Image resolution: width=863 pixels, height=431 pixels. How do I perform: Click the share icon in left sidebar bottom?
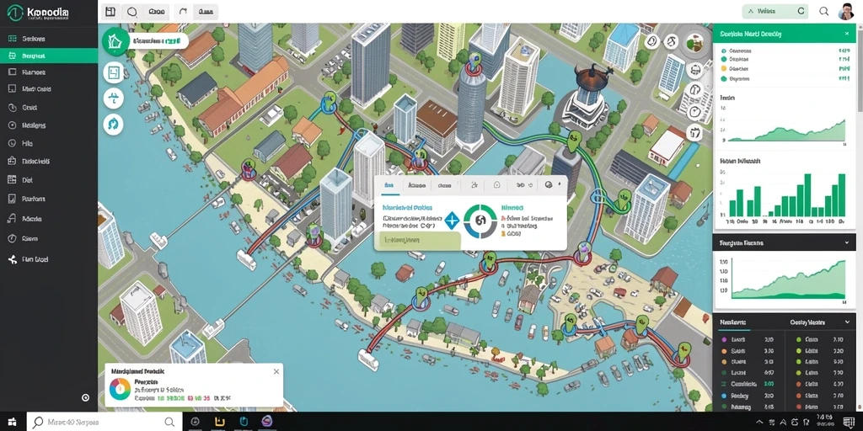click(x=12, y=259)
